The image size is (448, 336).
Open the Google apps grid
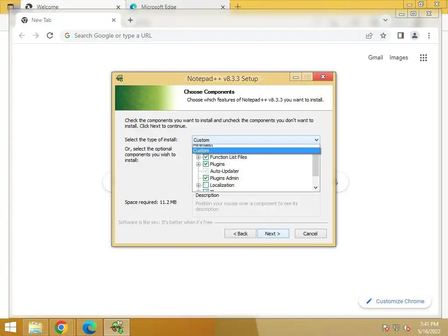(423, 58)
